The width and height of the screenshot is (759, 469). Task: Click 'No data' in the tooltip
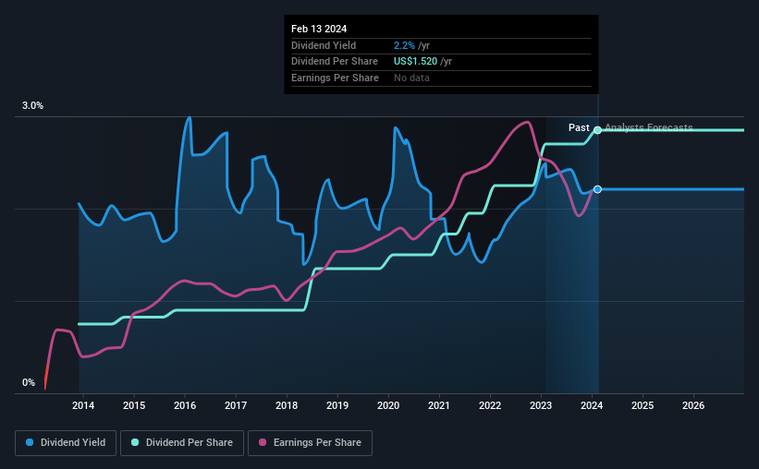pos(411,78)
